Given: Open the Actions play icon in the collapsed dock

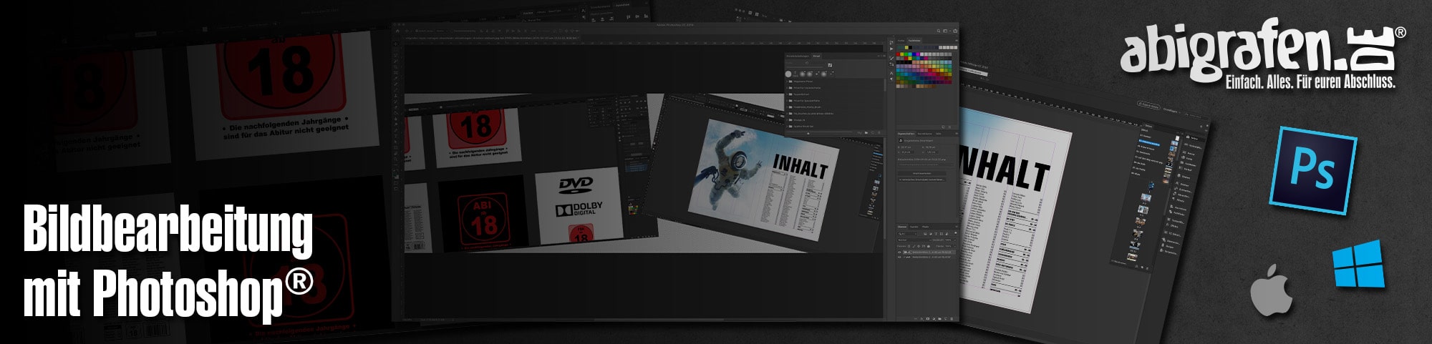Looking at the screenshot, I should click(891, 49).
